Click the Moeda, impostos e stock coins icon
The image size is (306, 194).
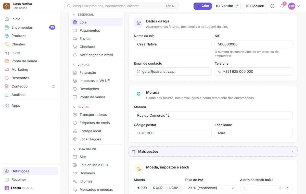[138, 169]
